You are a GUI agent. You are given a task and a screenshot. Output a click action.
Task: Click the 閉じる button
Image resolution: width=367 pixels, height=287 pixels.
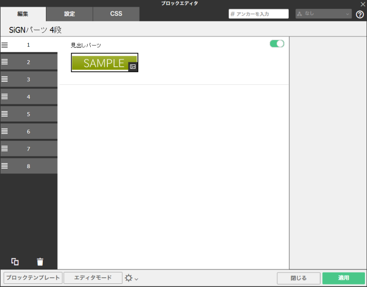coord(298,278)
